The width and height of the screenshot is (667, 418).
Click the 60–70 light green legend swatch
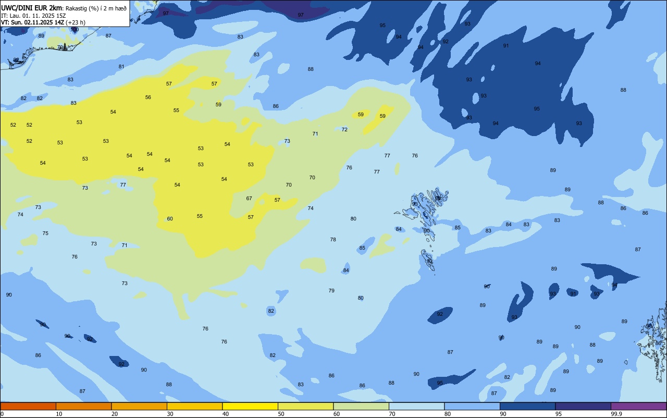pyautogui.click(x=361, y=406)
